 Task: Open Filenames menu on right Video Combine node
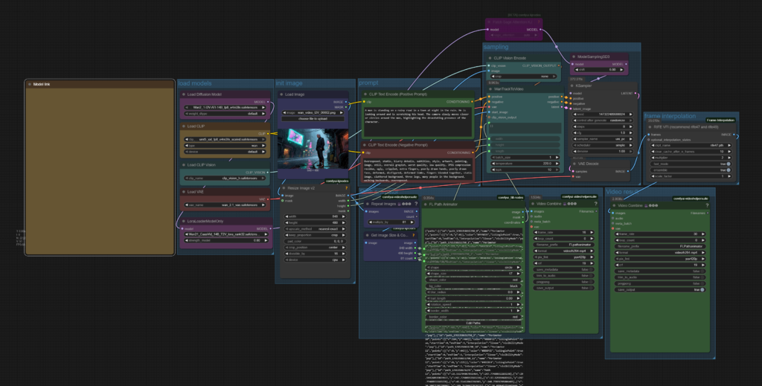[698, 213]
